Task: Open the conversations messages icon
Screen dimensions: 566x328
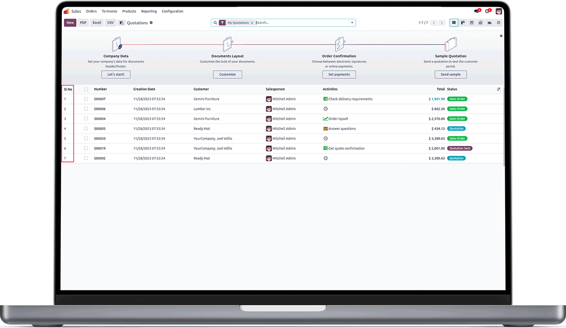Action: (477, 11)
